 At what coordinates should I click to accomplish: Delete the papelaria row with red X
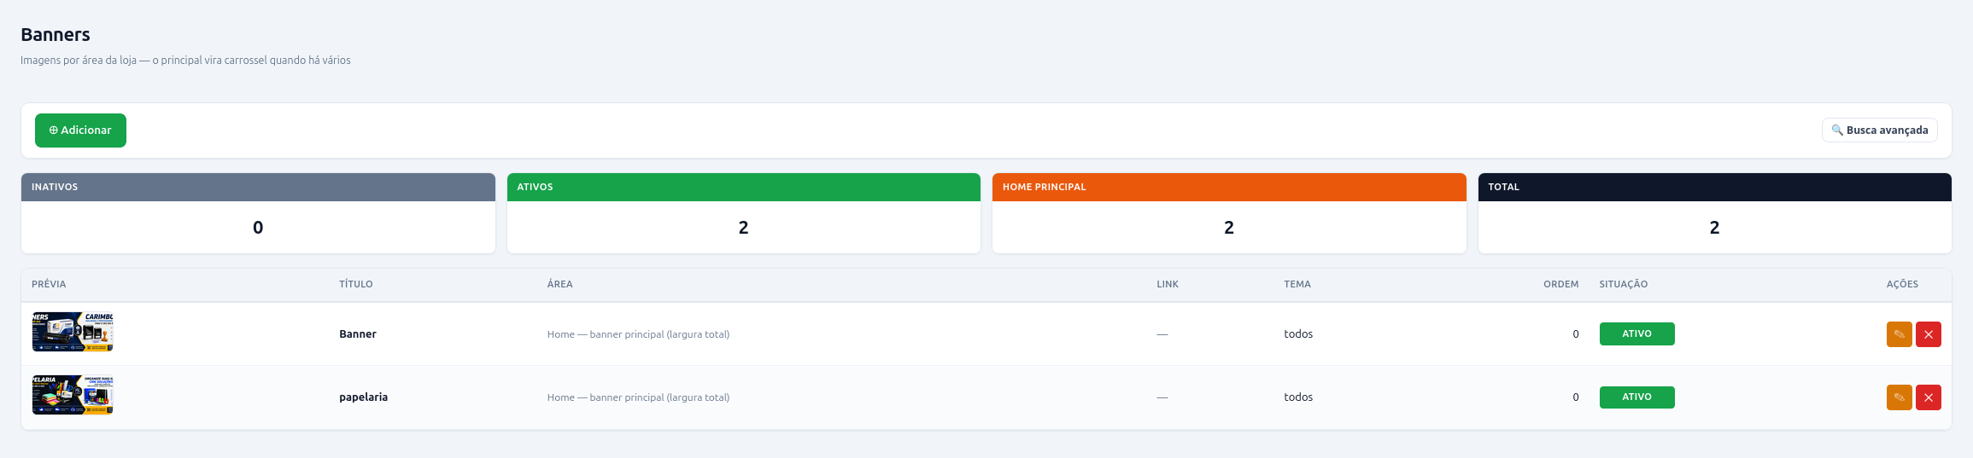pyautogui.click(x=1928, y=397)
